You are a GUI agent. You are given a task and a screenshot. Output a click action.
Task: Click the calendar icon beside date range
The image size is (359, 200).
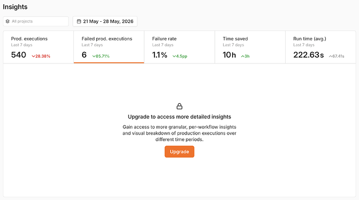click(x=79, y=21)
